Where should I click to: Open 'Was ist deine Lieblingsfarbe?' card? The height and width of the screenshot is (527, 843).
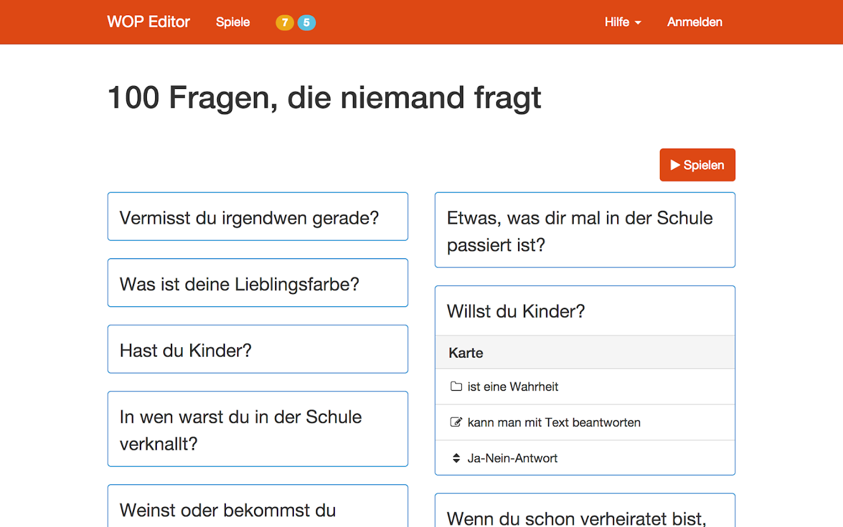point(258,283)
